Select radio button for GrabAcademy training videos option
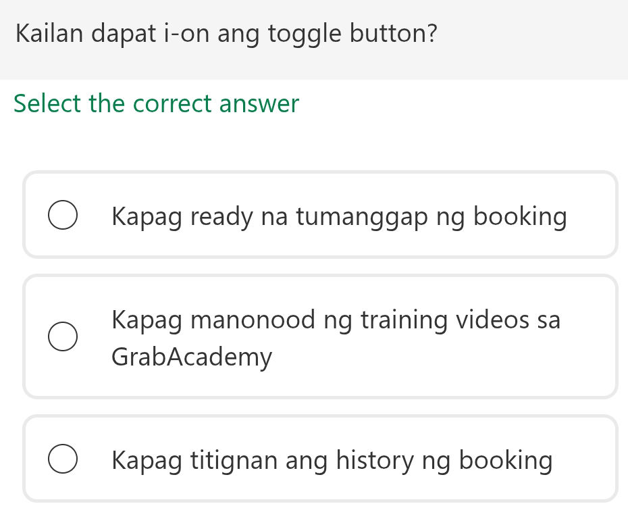This screenshot has width=628, height=527. coord(63,336)
